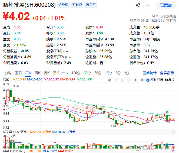Switch to the 15分 chart tab
This screenshot has width=179, height=153.
pos(108,73)
